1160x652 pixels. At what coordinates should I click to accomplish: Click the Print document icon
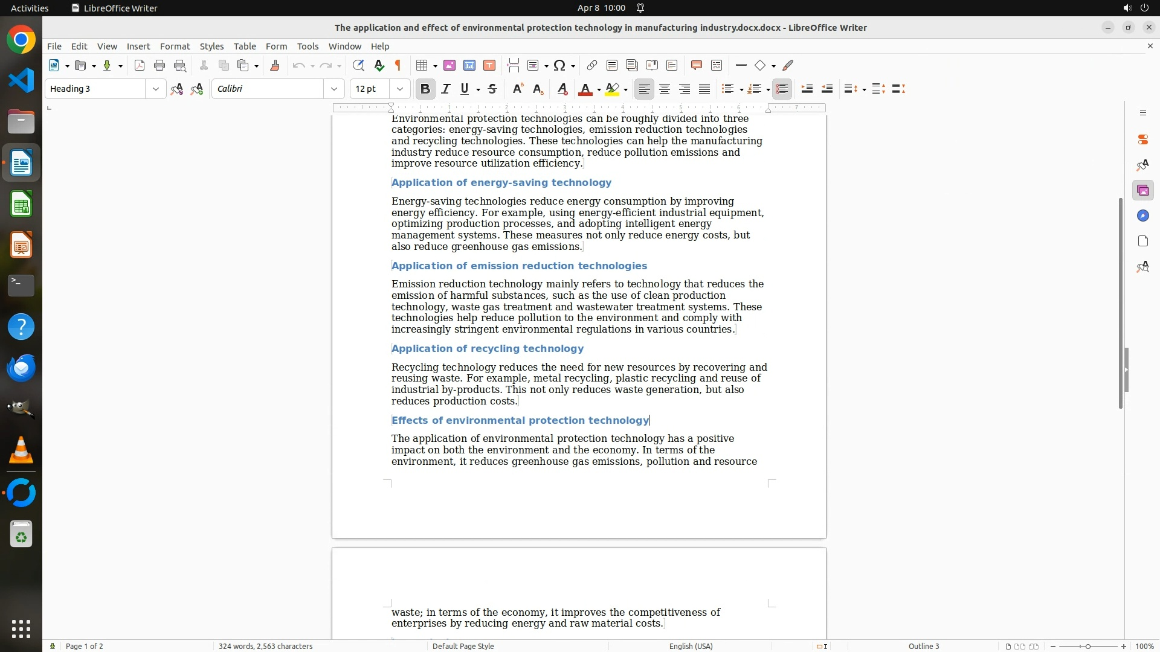coord(159,66)
